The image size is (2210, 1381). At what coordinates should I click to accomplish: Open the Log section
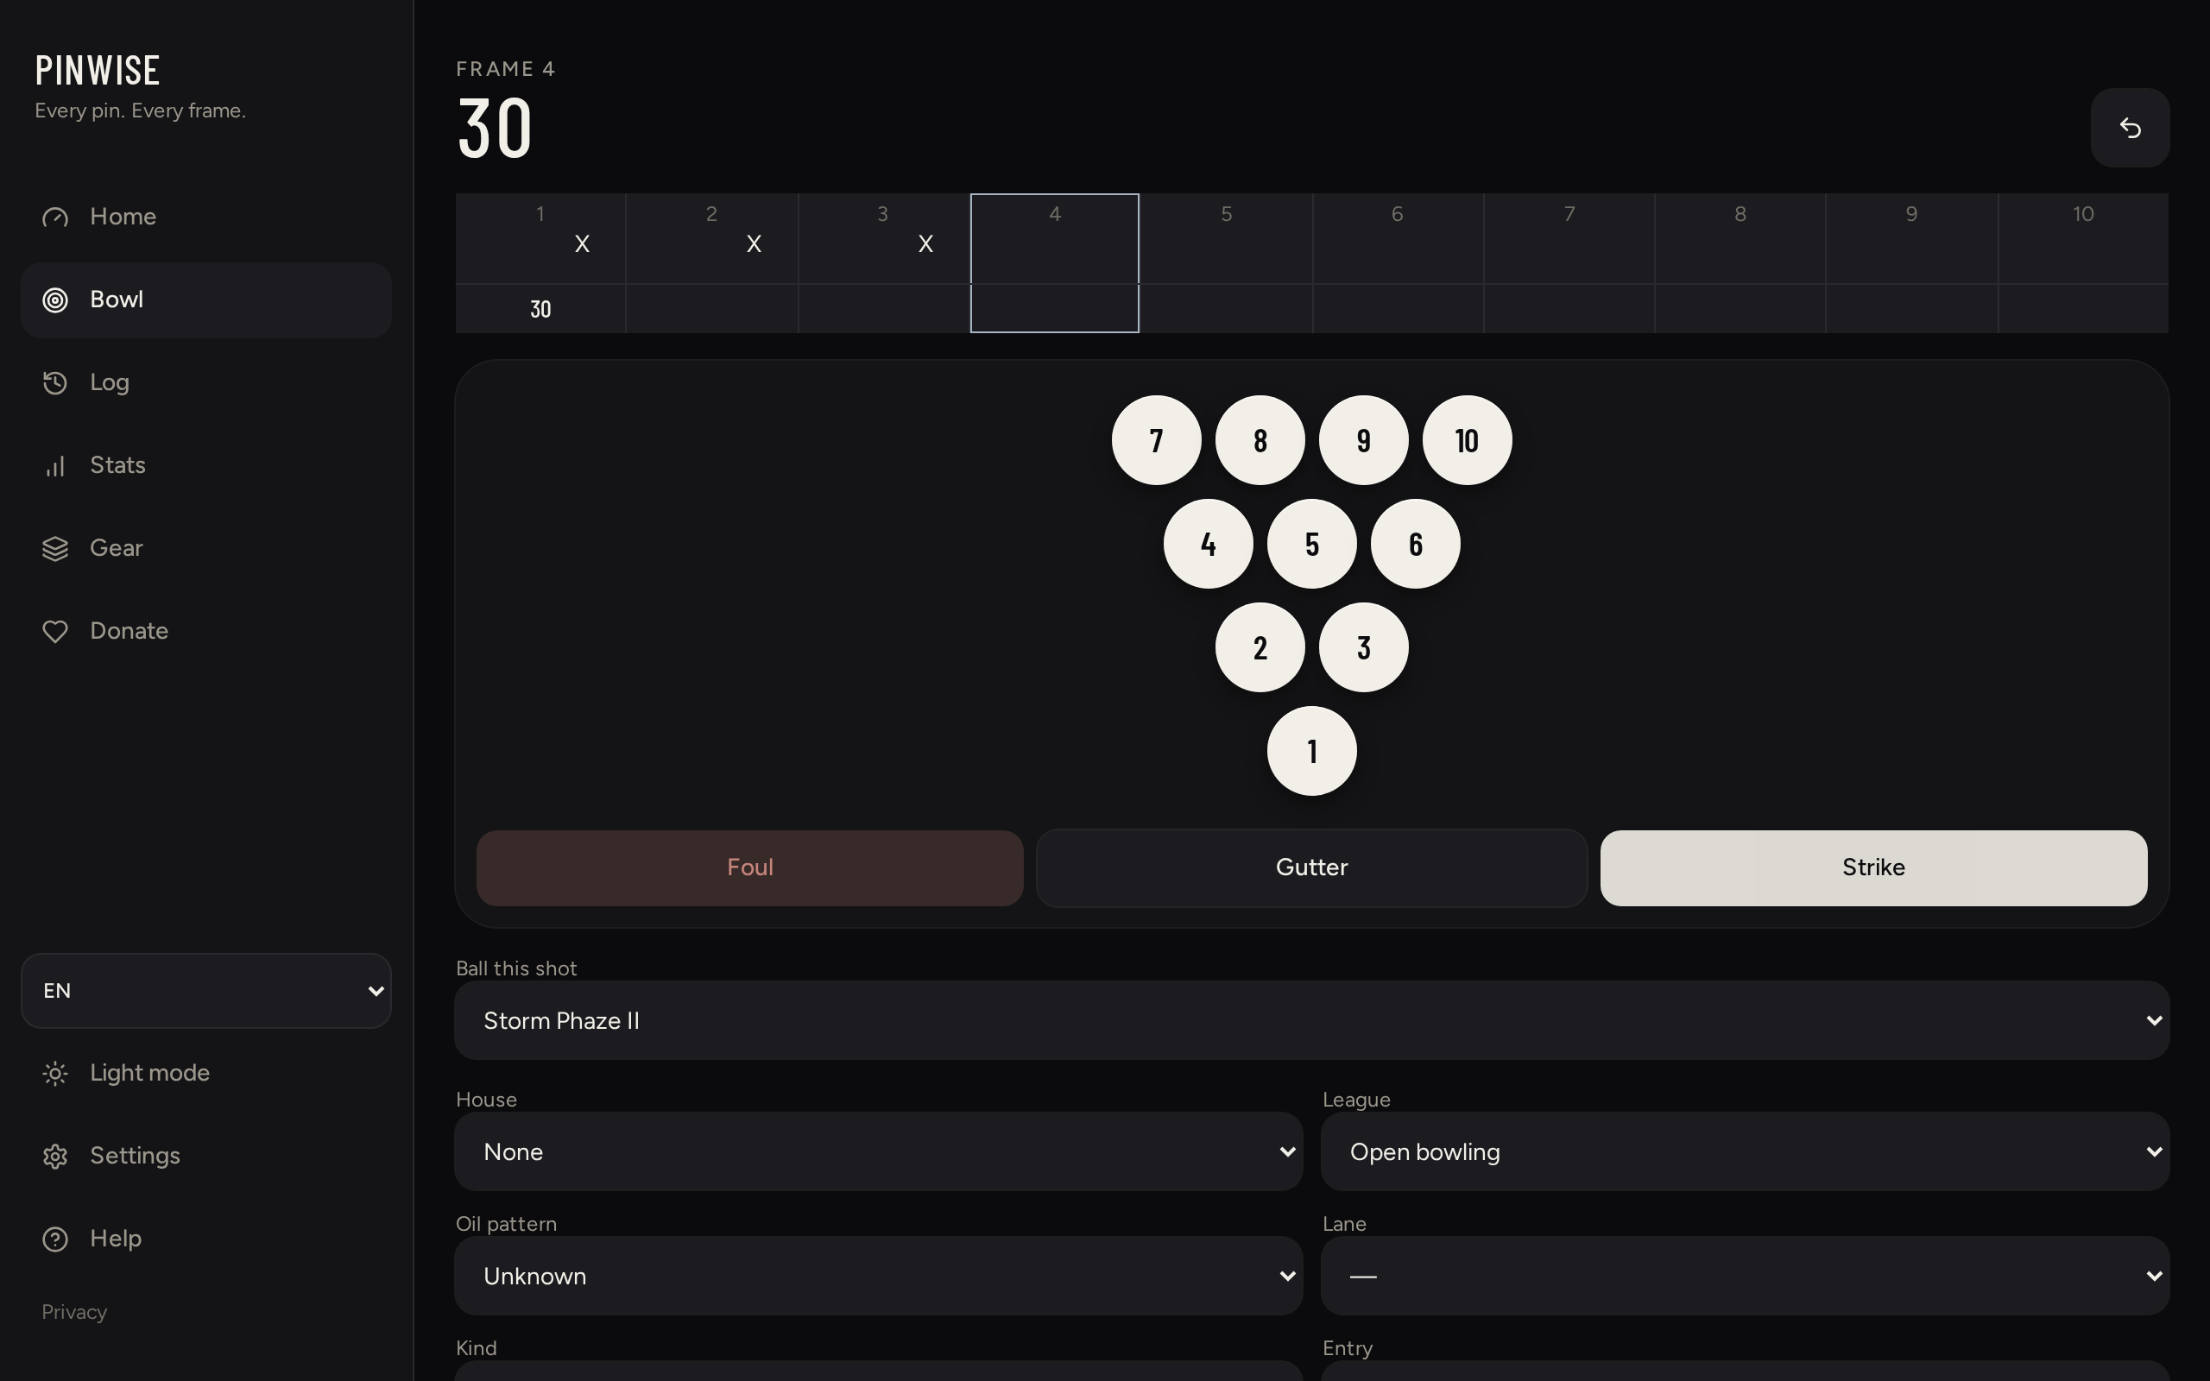coord(206,382)
